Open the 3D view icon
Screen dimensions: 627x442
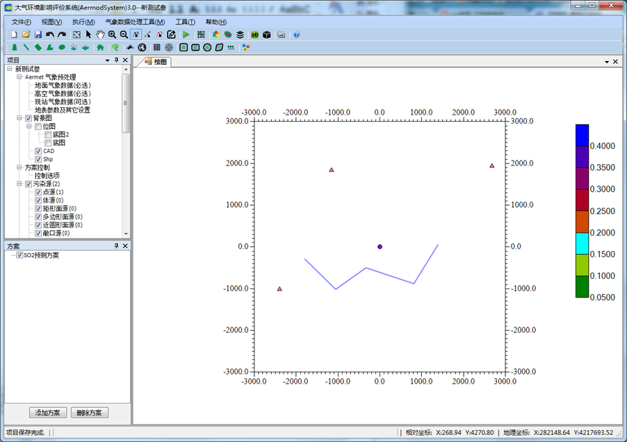254,34
